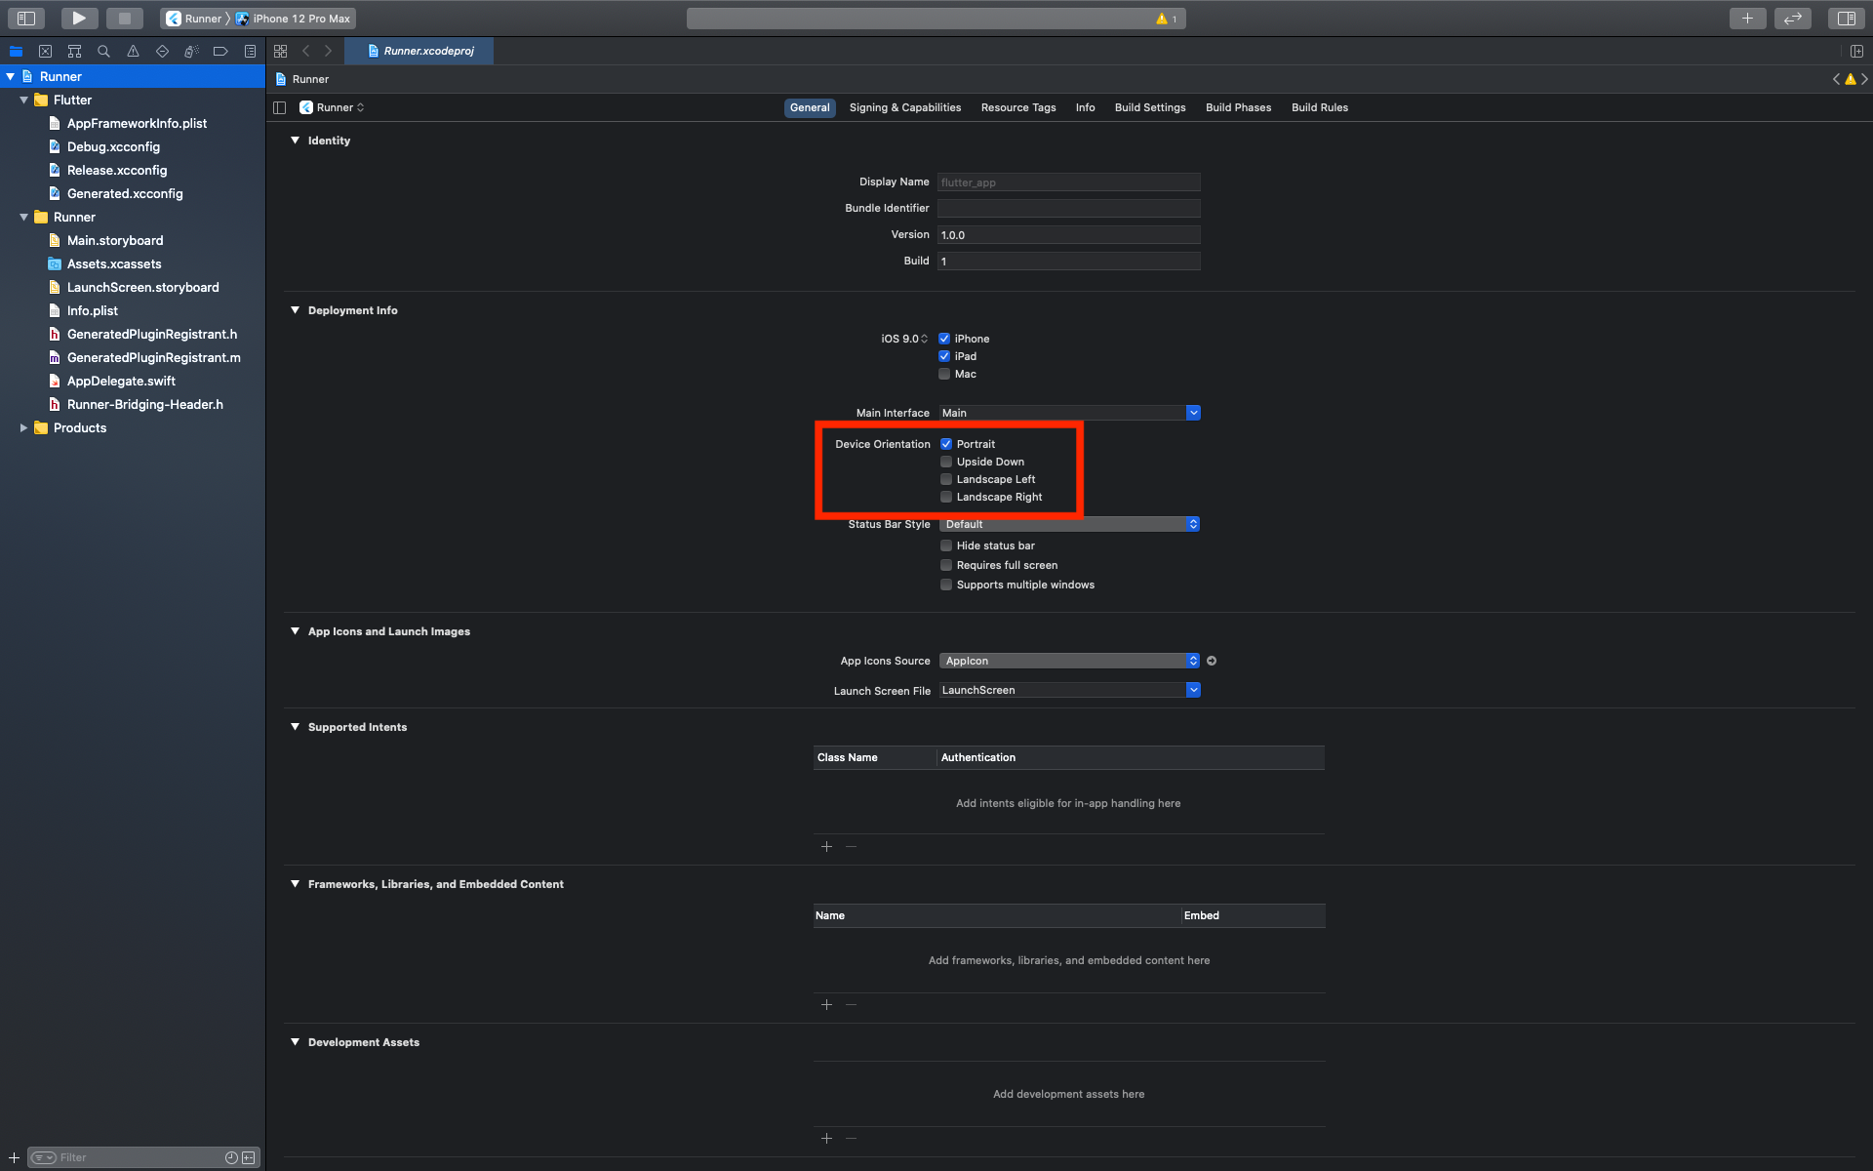Open the Runner target selector

pos(333,107)
